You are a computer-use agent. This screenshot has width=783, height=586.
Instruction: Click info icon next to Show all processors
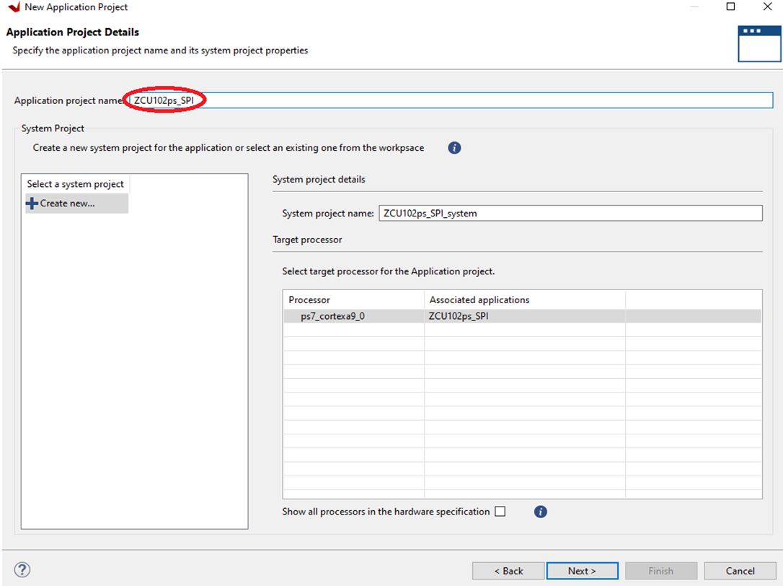[x=541, y=512]
